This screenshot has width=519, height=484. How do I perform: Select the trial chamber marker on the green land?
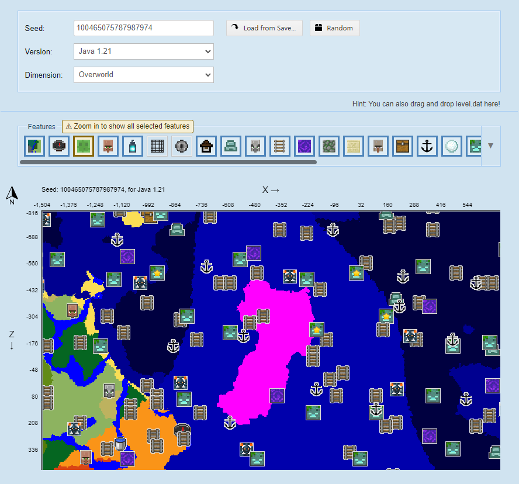pos(74,429)
